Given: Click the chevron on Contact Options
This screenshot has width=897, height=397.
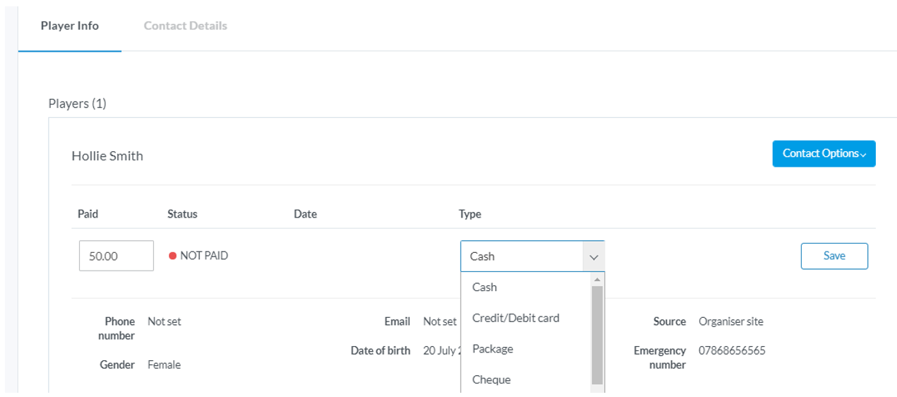Looking at the screenshot, I should tap(863, 155).
